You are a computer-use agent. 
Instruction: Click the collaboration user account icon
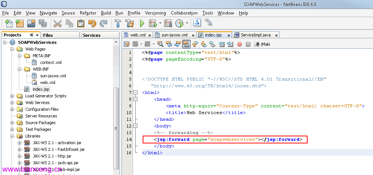[x=197, y=22]
